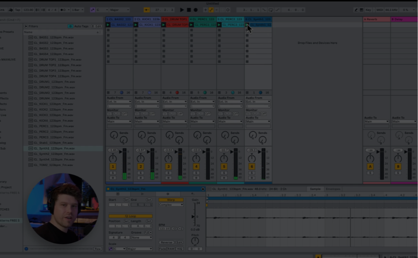This screenshot has height=258, width=418.
Task: Open track 1 Audio From Ext. In dropdown
Action: click(x=119, y=102)
